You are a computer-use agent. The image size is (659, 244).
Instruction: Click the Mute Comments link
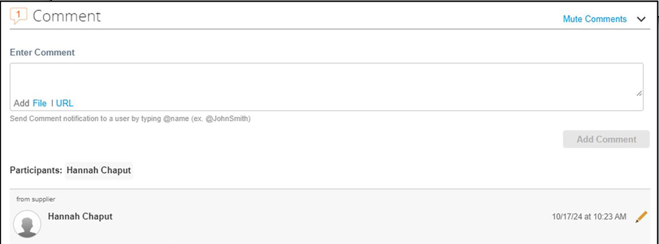click(x=594, y=19)
